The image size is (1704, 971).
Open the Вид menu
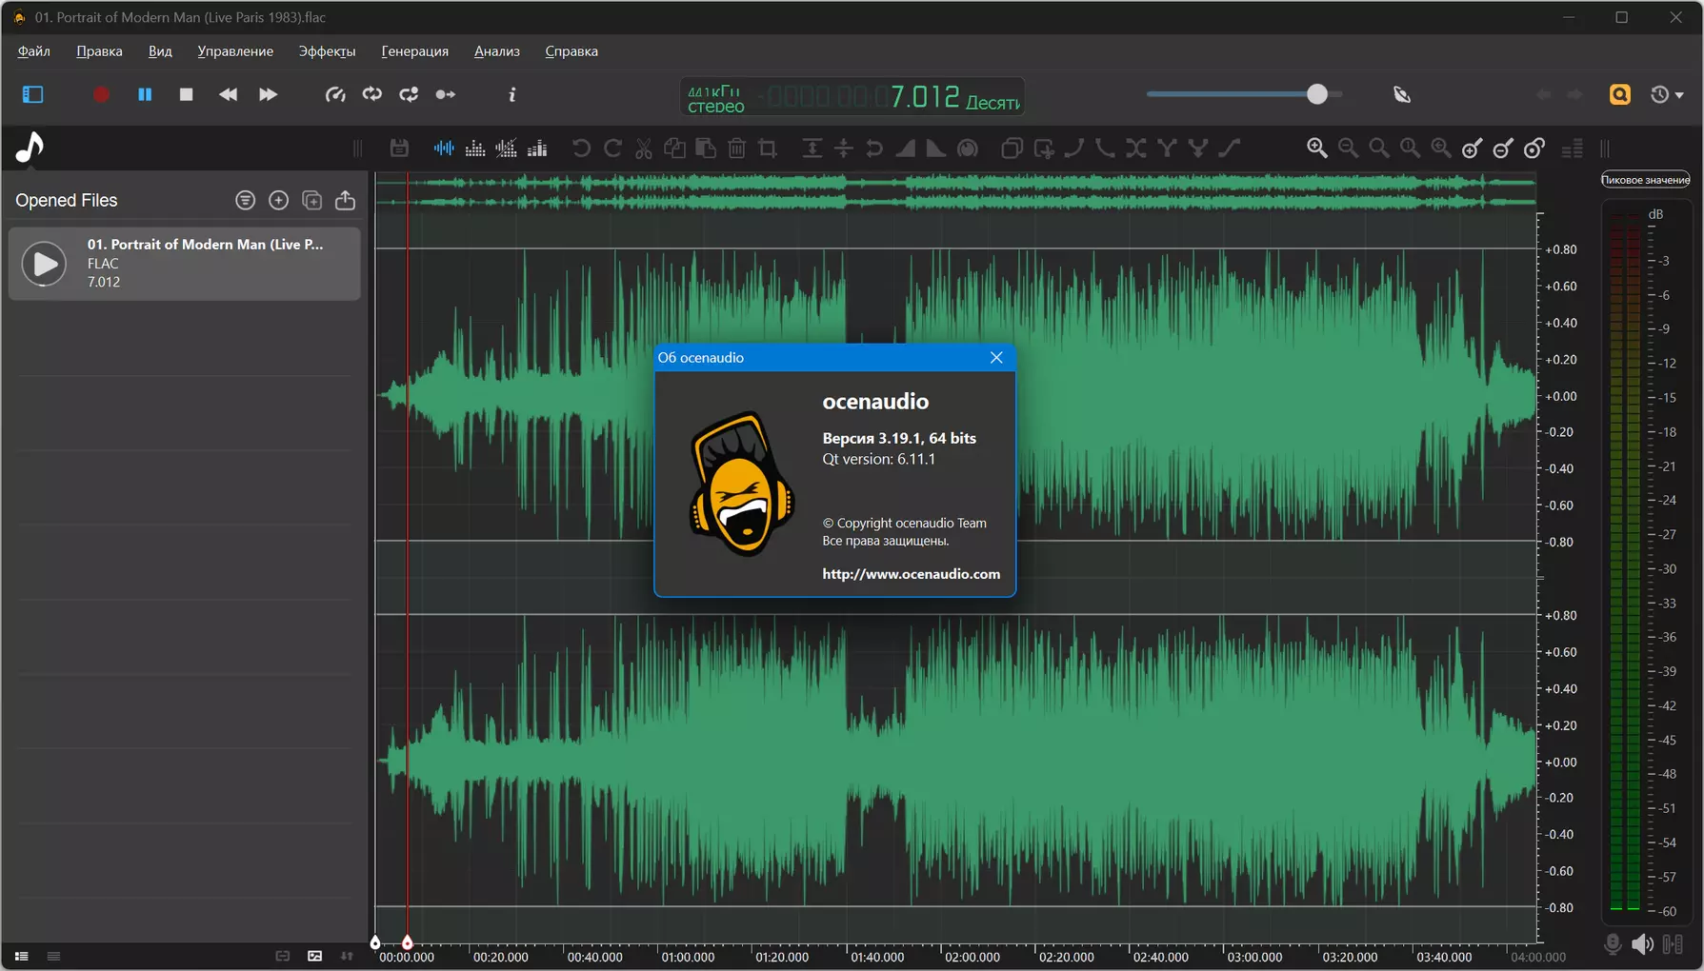[160, 51]
